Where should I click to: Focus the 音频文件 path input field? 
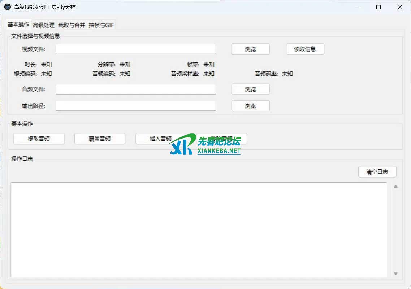pos(135,89)
